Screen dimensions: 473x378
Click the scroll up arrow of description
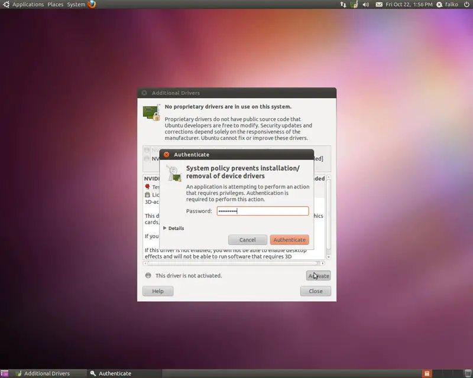click(x=329, y=177)
